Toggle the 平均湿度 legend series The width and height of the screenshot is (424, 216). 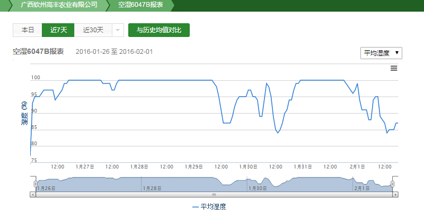[209, 207]
